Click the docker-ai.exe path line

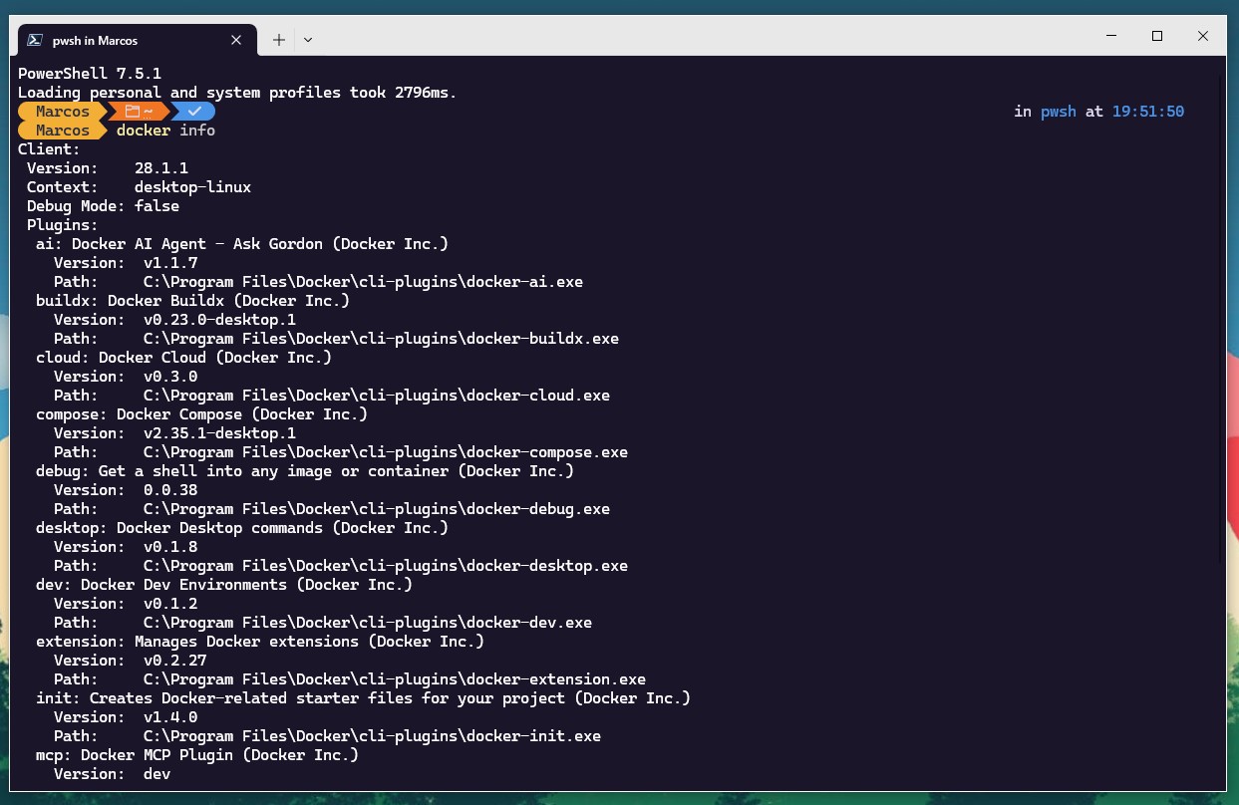pos(318,282)
